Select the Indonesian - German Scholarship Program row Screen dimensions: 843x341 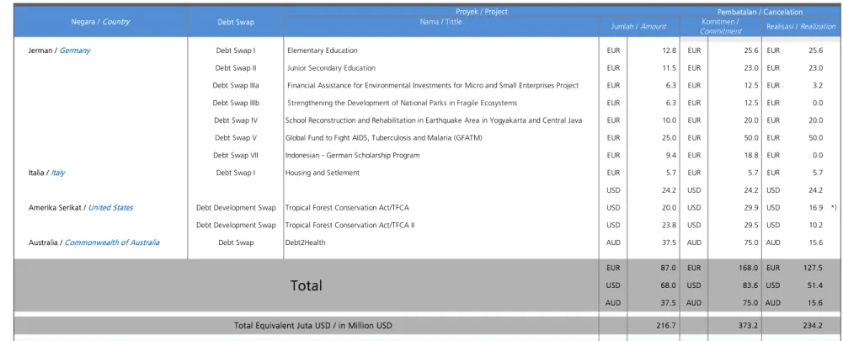pyautogui.click(x=426, y=156)
